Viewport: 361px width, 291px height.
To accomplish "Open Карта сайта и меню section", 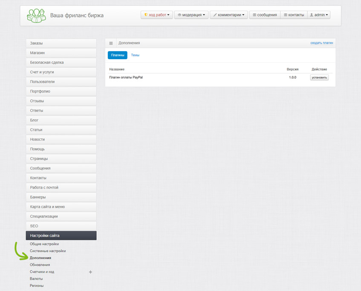I will [x=61, y=207].
